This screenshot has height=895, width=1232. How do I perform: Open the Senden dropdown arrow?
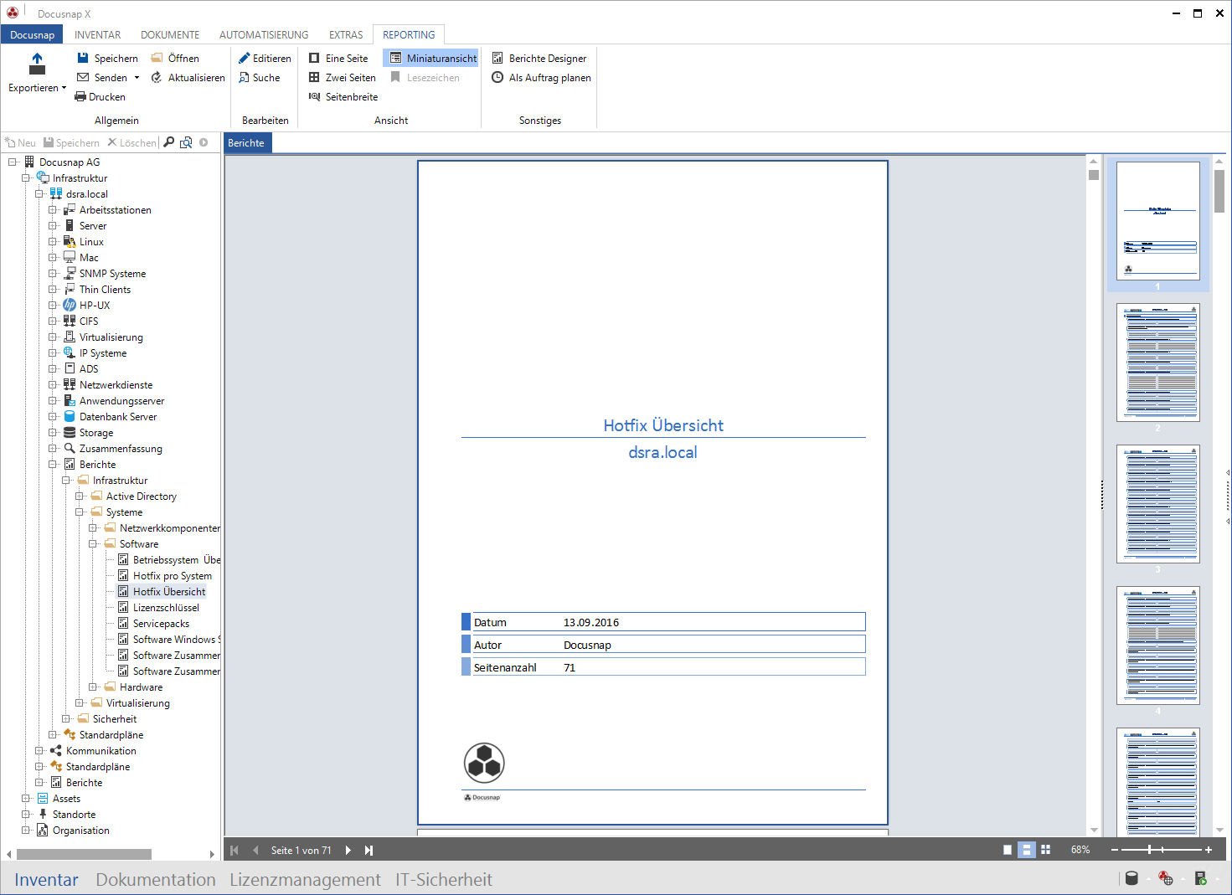[x=137, y=78]
